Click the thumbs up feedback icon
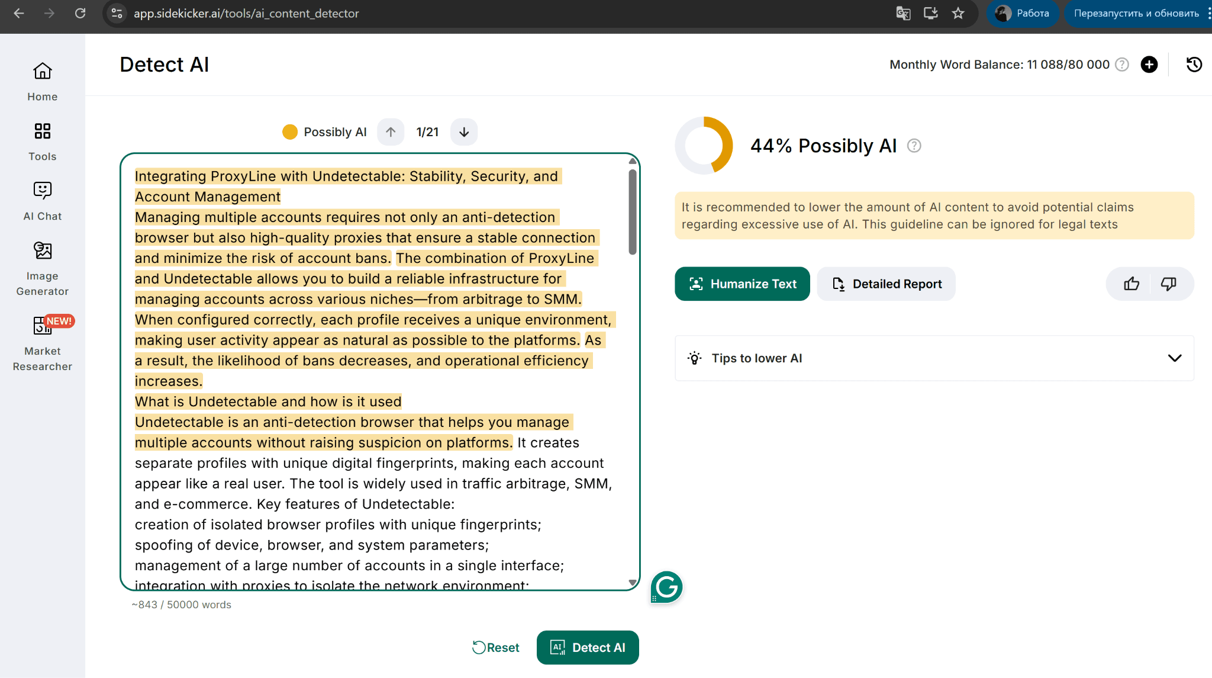Viewport: 1212px width, 678px height. click(x=1131, y=284)
